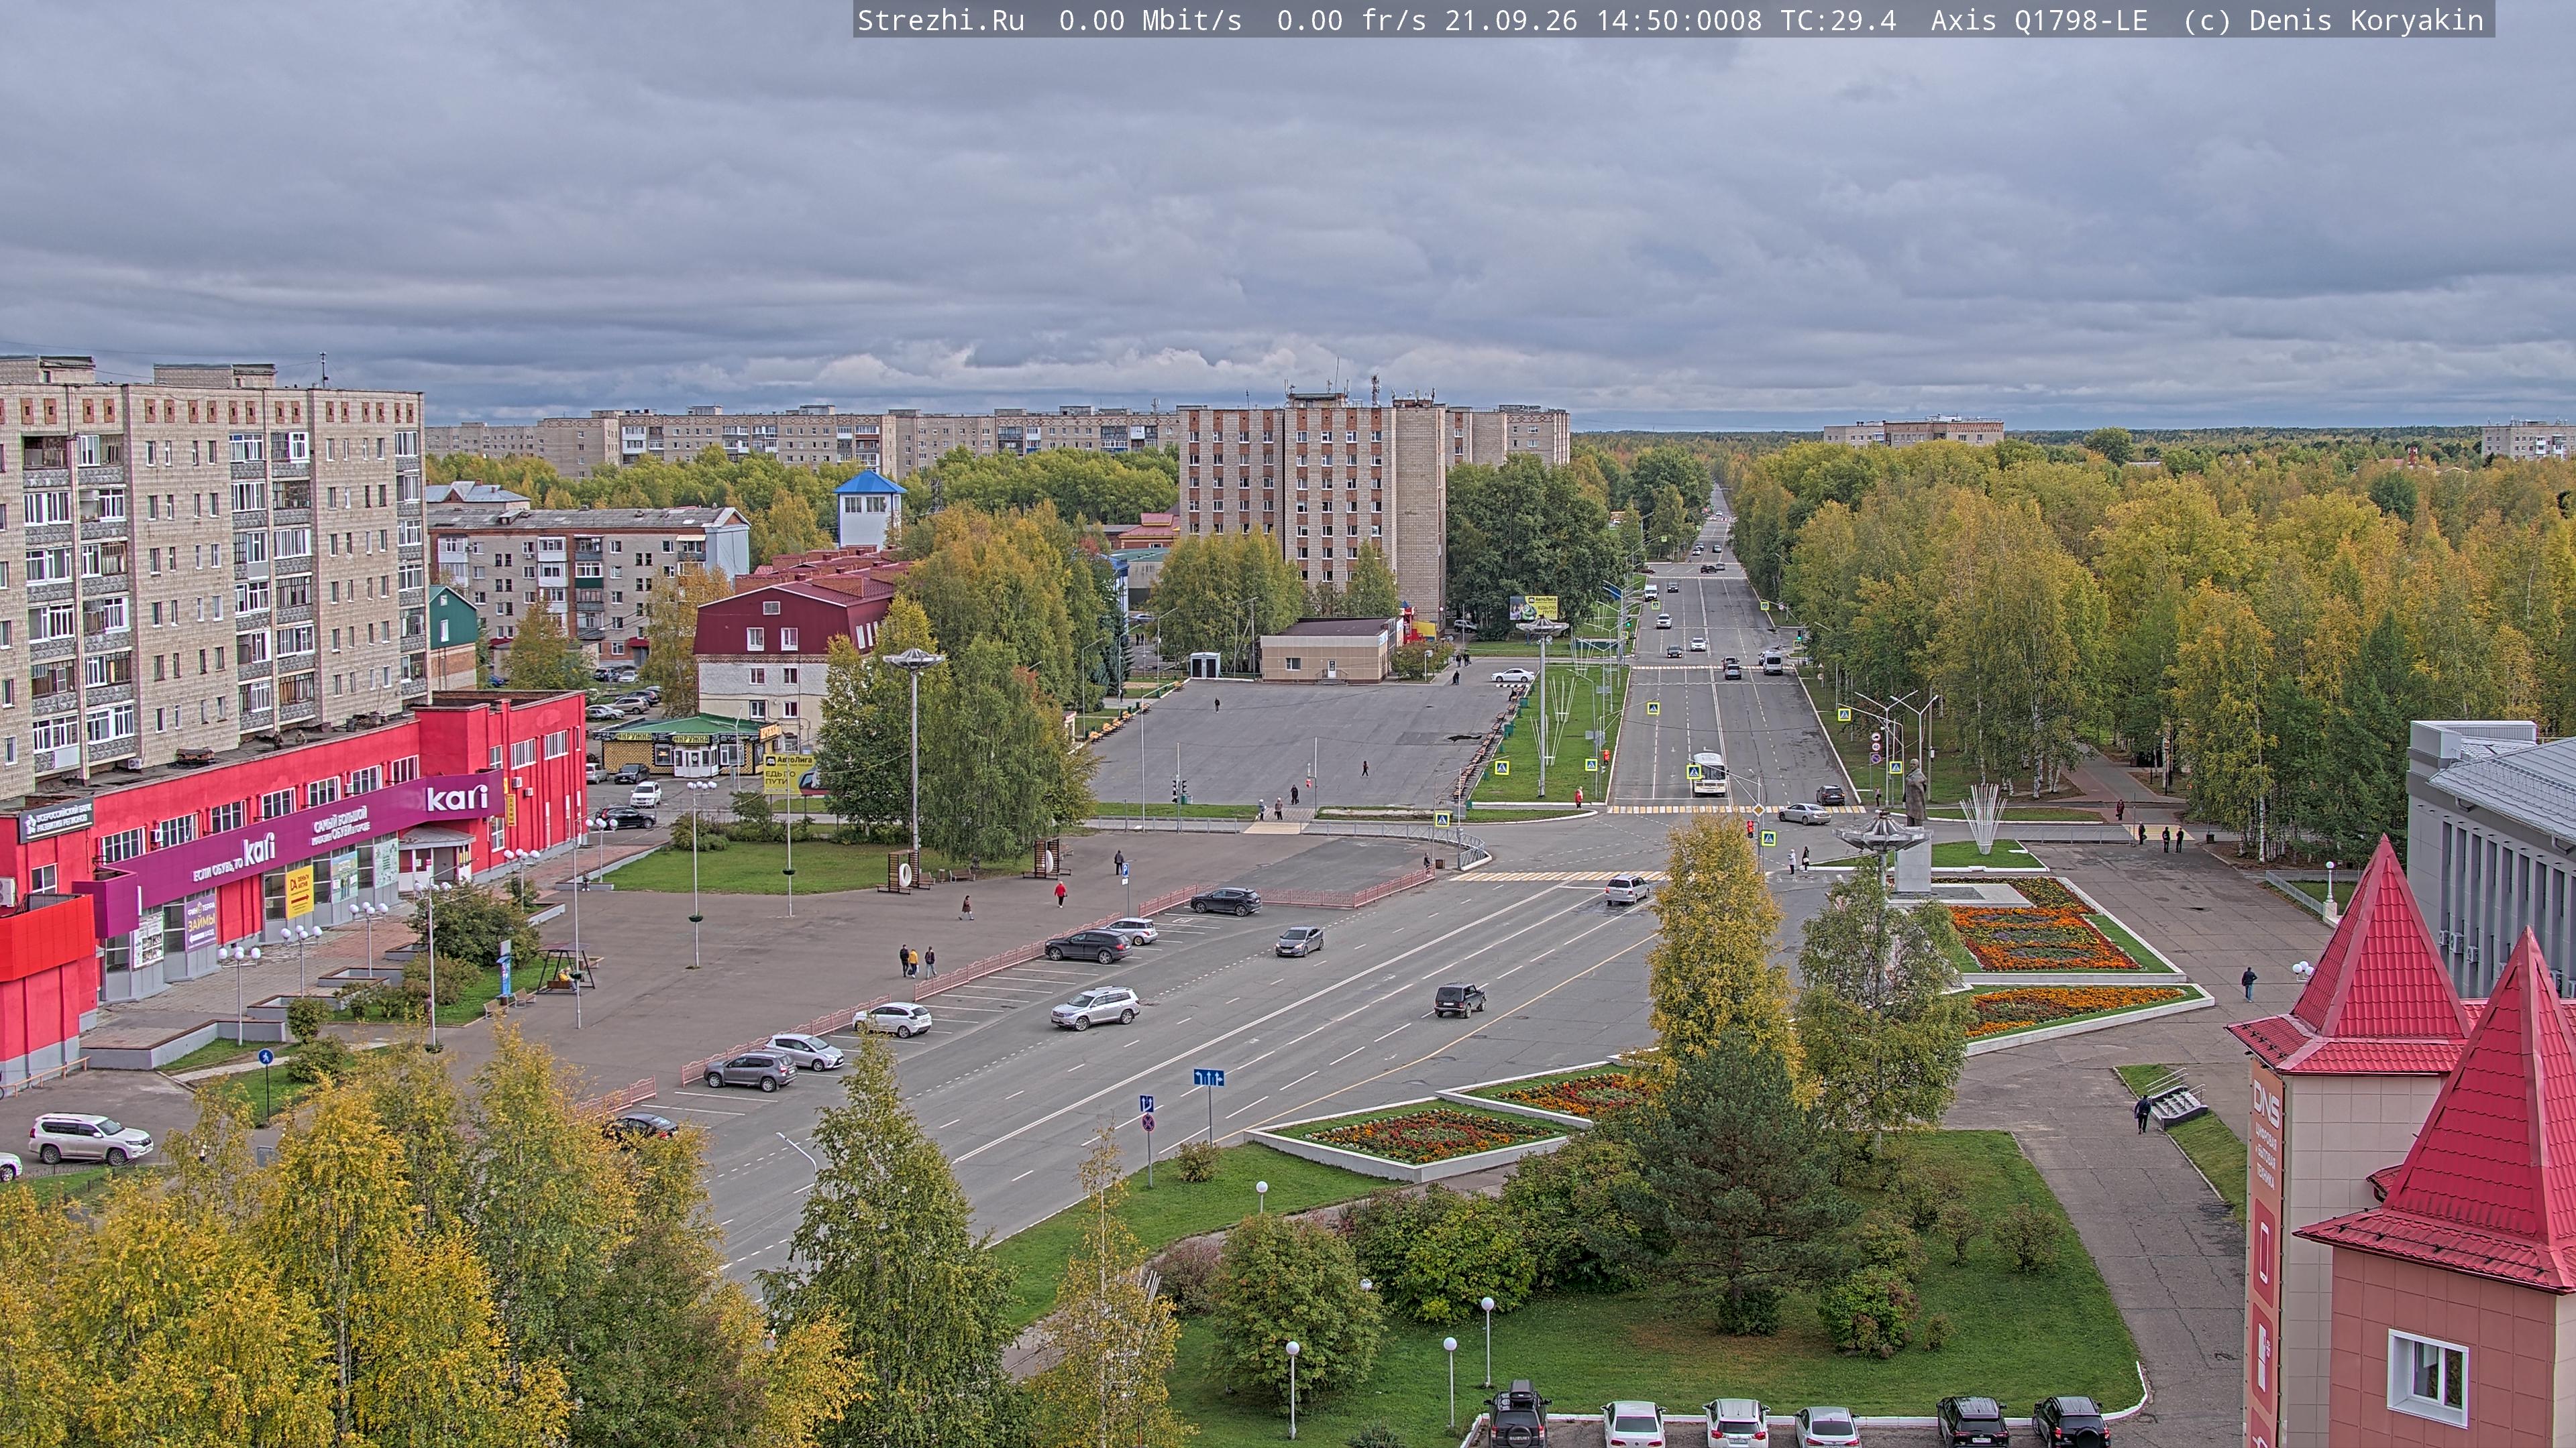Click the blue lane-direction road sign
The image size is (2576, 1448).
1208,1076
